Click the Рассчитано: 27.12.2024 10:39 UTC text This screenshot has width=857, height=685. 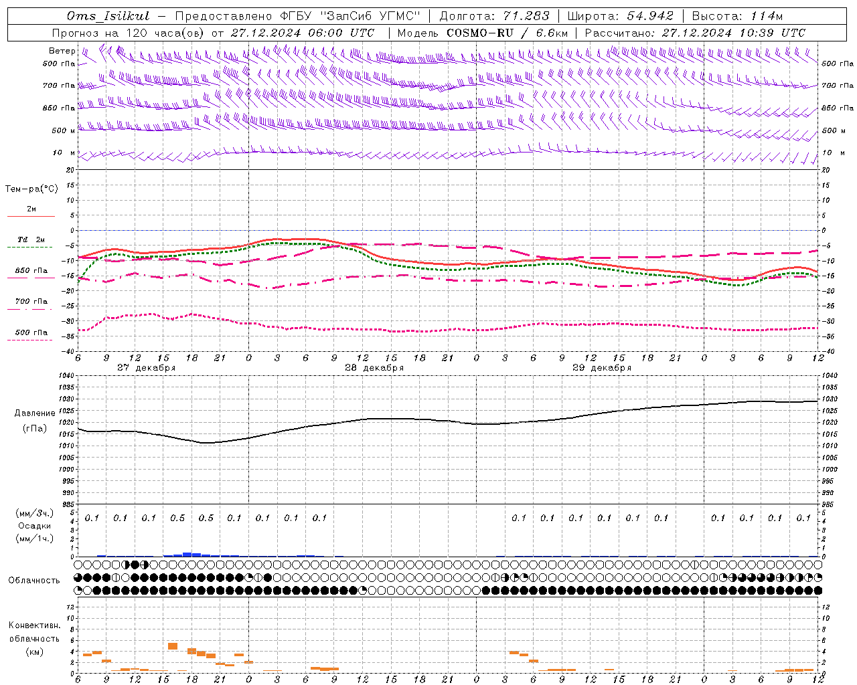[x=695, y=33]
